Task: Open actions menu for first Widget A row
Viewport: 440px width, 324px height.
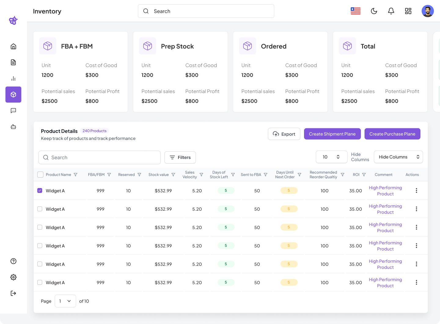Action: tap(416, 190)
